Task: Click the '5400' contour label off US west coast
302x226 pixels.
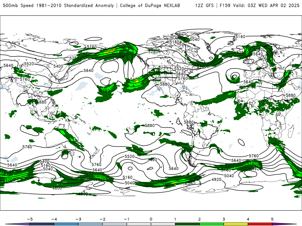Action: [135, 79]
